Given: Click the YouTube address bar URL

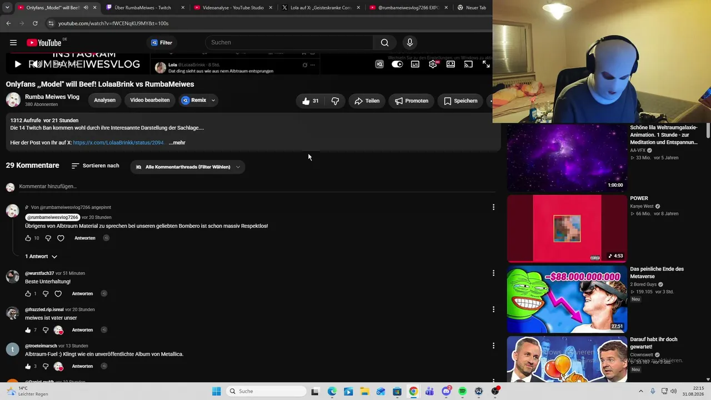Looking at the screenshot, I should [113, 23].
